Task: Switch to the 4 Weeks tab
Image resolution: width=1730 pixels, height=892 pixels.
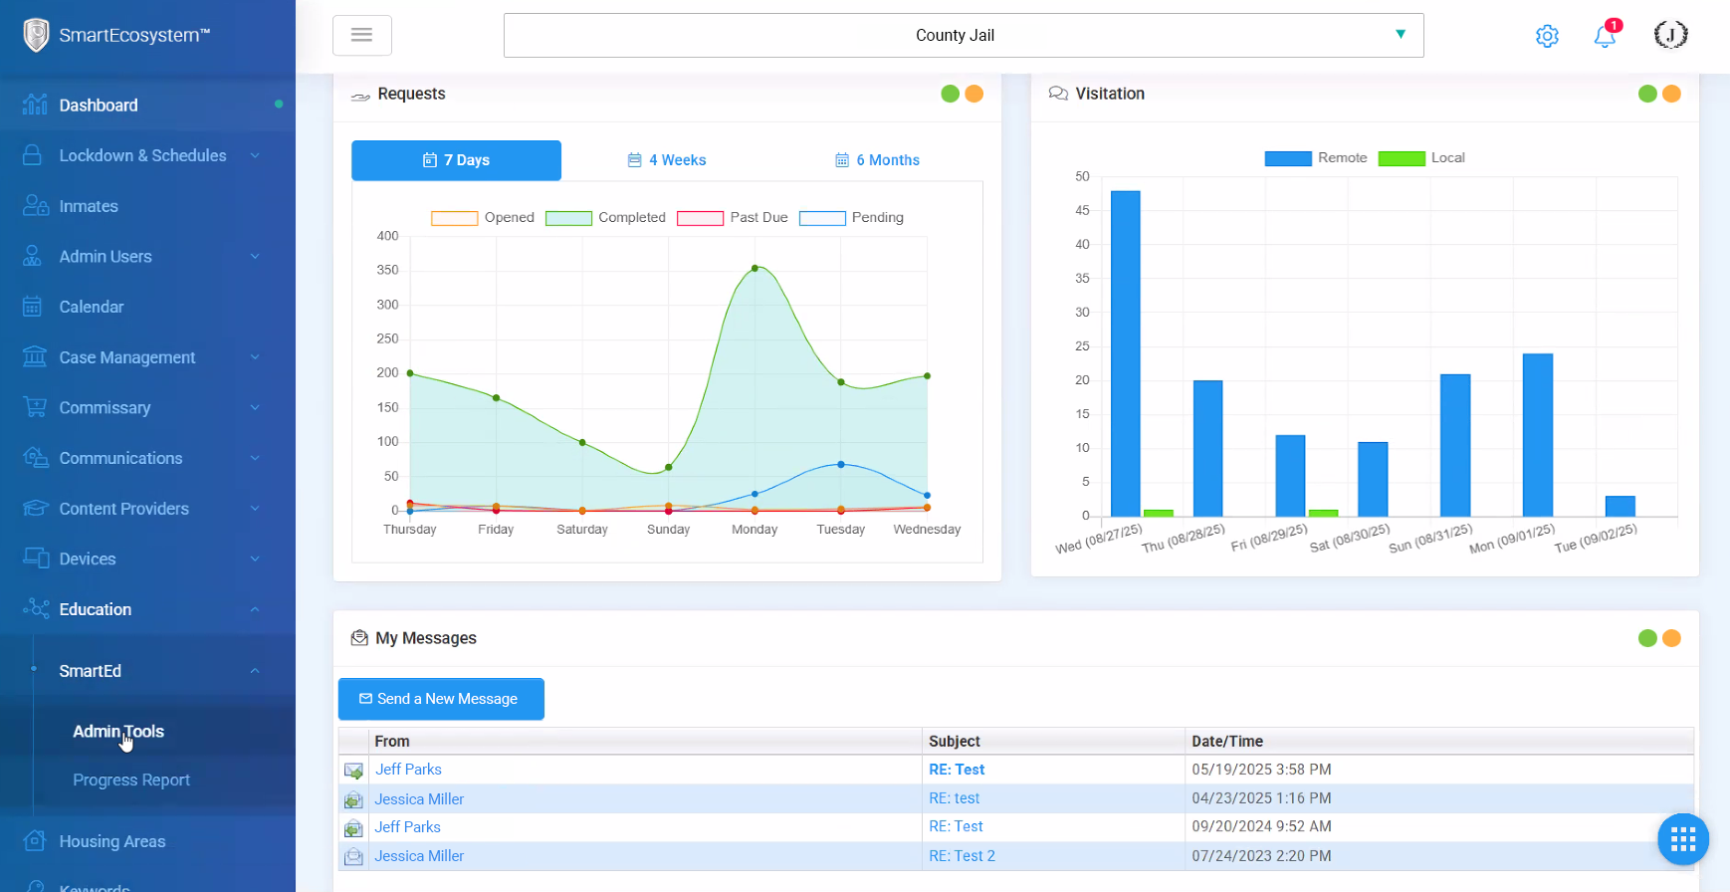Action: click(x=667, y=160)
